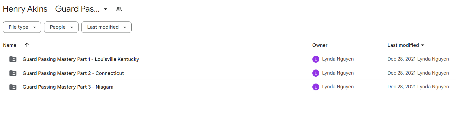Click shared folder icon for Part 1 Louisville Kentucky

(x=13, y=59)
